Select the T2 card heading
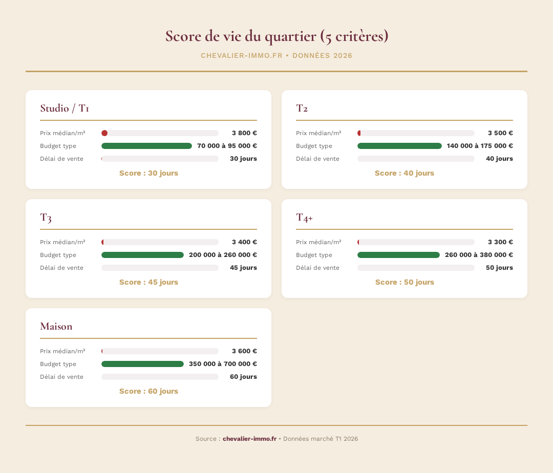The image size is (553, 473). pos(303,108)
